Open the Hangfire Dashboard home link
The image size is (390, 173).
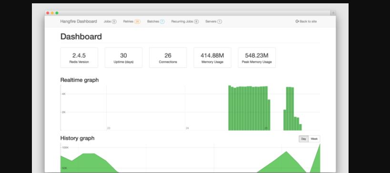[79, 21]
